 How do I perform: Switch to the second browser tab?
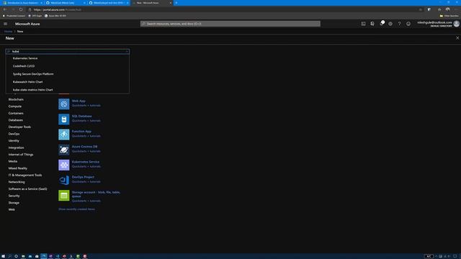[65, 3]
